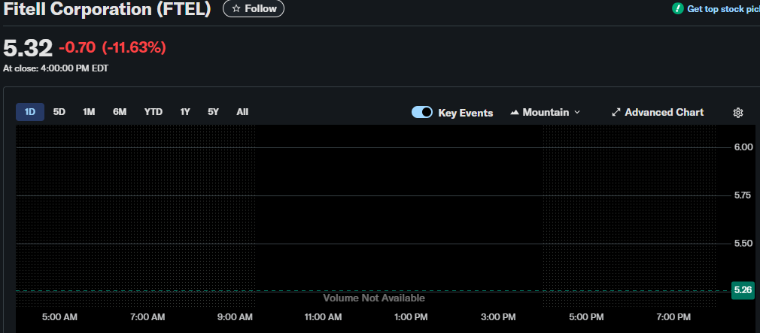The width and height of the screenshot is (760, 333).
Task: Select the YTD range tab
Action: [154, 112]
